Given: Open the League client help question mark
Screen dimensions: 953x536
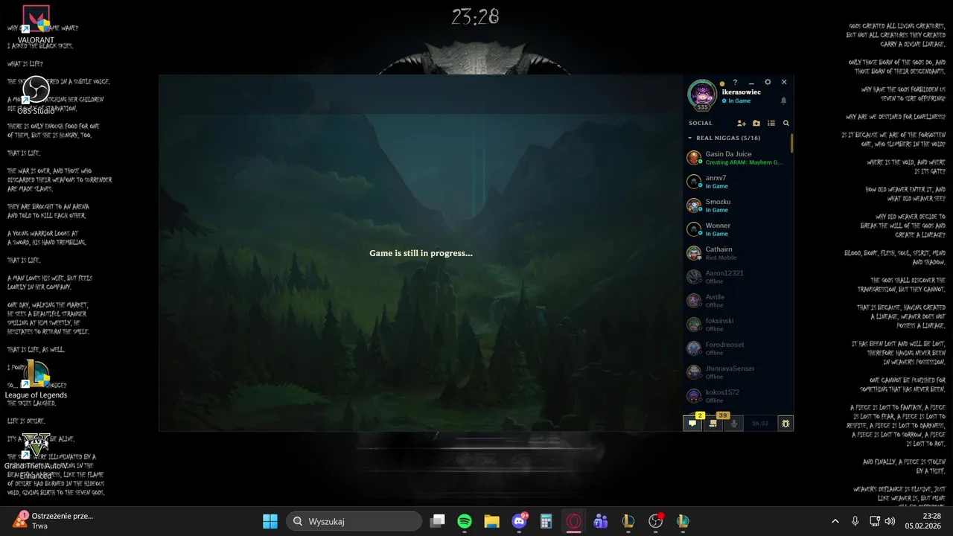Looking at the screenshot, I should [x=735, y=83].
